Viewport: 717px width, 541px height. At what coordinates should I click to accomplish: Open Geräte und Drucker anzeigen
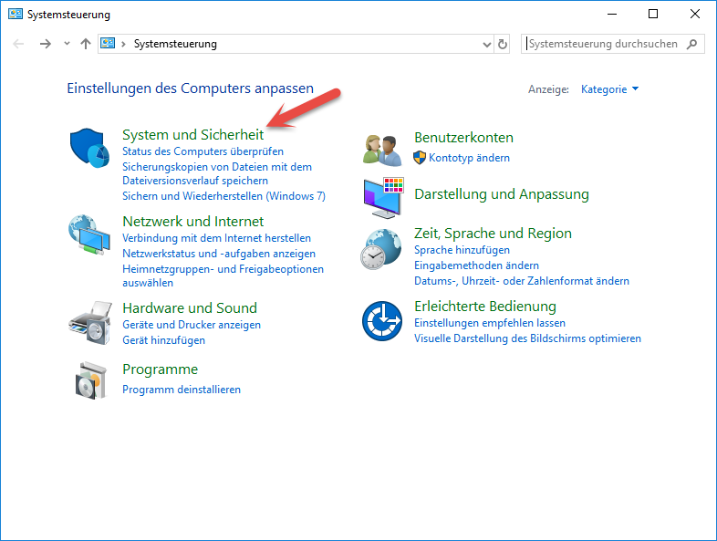coord(192,325)
